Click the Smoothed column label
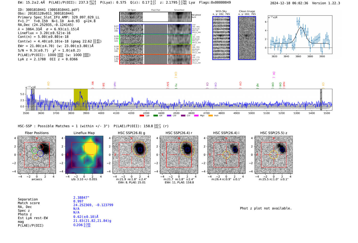The image size is (358, 243). [179, 10]
